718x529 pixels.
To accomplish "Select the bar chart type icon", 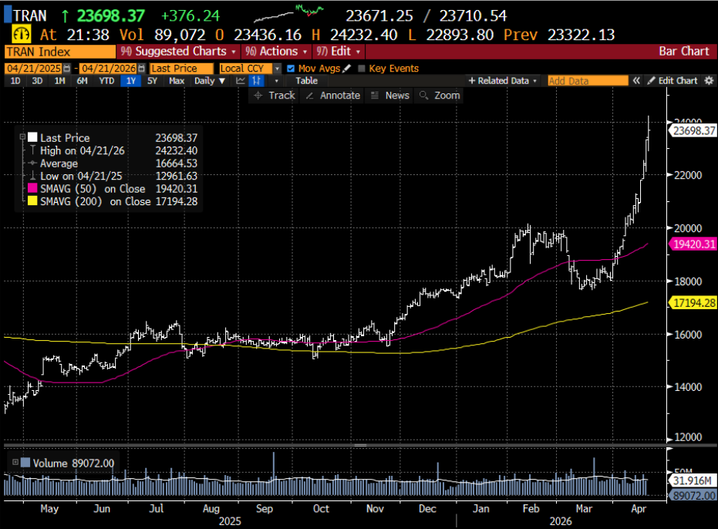I will point(255,80).
